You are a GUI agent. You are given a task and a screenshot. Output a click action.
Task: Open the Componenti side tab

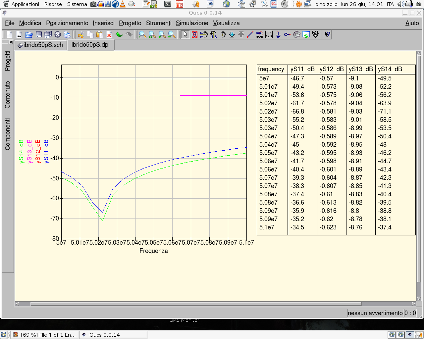pos(7,134)
